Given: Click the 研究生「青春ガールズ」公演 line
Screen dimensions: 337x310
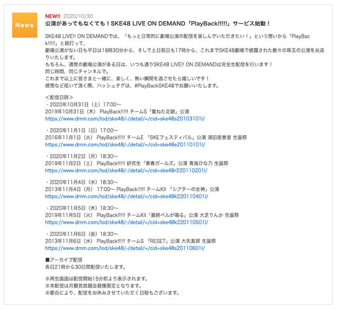Looking at the screenshot, I should 137,163.
